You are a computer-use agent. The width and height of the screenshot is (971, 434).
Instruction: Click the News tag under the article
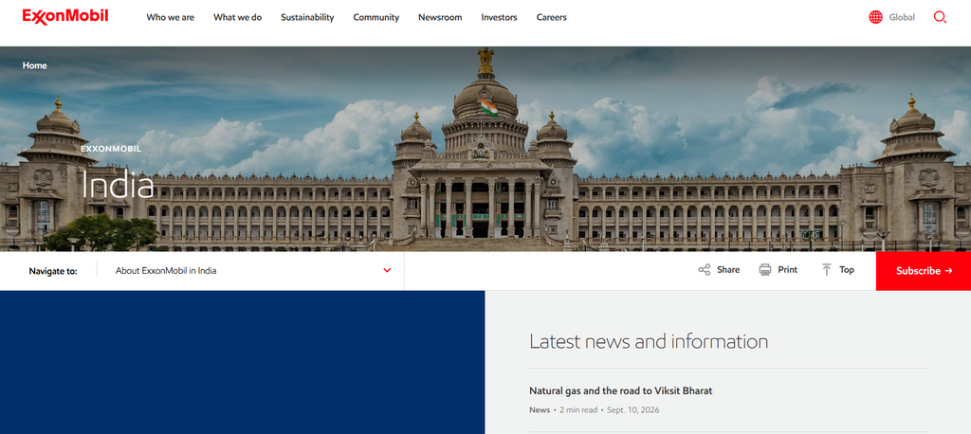540,410
